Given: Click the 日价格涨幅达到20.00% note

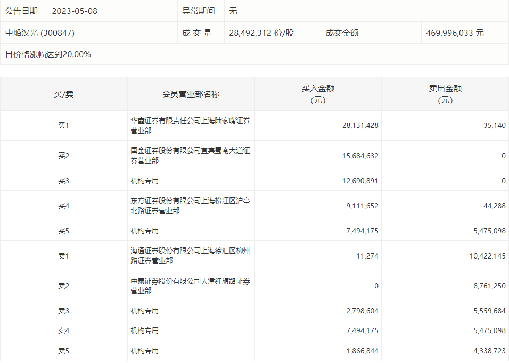Looking at the screenshot, I should [x=48, y=54].
